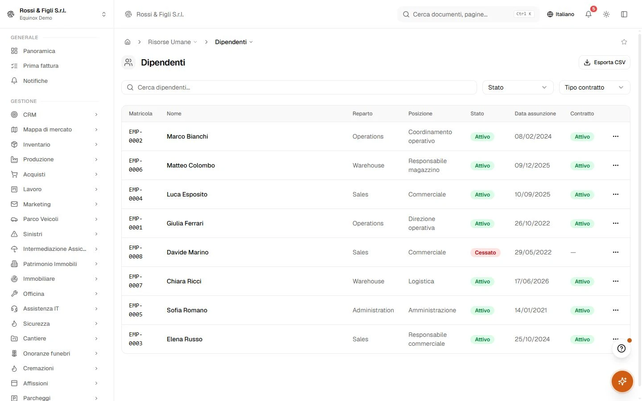Select employee name Elena Russo
This screenshot has height=401, width=642.
click(x=185, y=339)
